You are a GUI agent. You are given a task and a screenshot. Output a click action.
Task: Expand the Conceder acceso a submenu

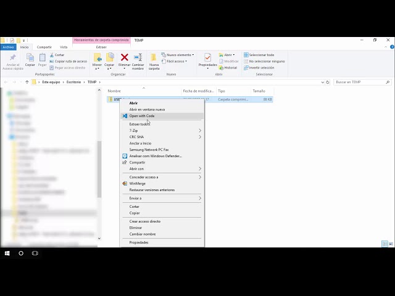tap(162, 177)
